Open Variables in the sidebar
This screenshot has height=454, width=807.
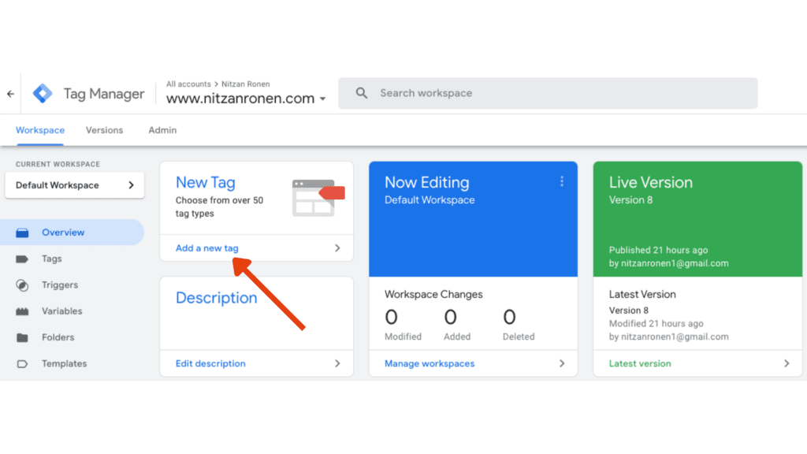pyautogui.click(x=61, y=311)
